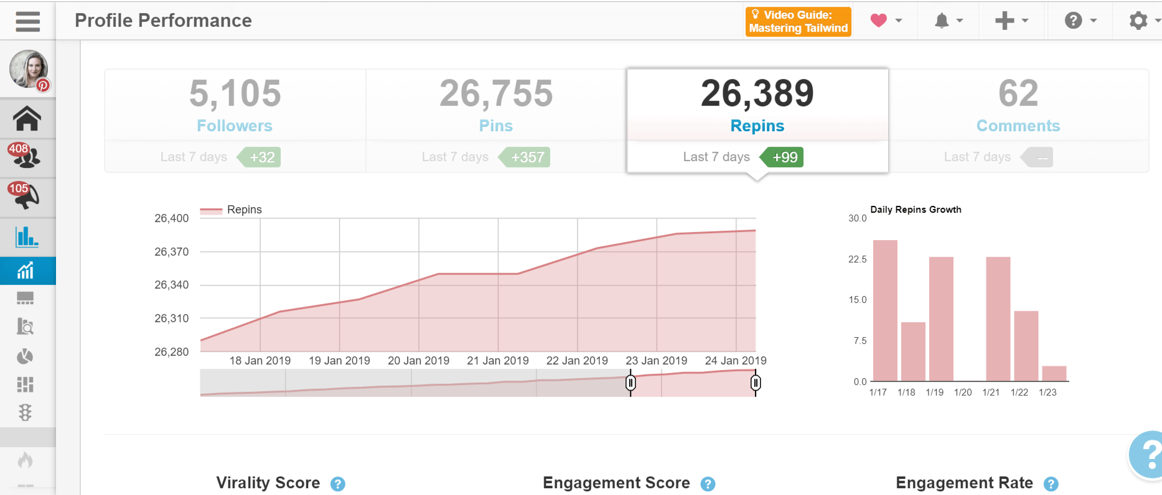The image size is (1162, 495).
Task: Click the Home icon in sidebar
Action: [x=27, y=119]
